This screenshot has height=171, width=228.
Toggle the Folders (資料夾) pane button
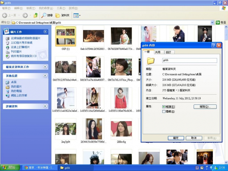point(62,15)
